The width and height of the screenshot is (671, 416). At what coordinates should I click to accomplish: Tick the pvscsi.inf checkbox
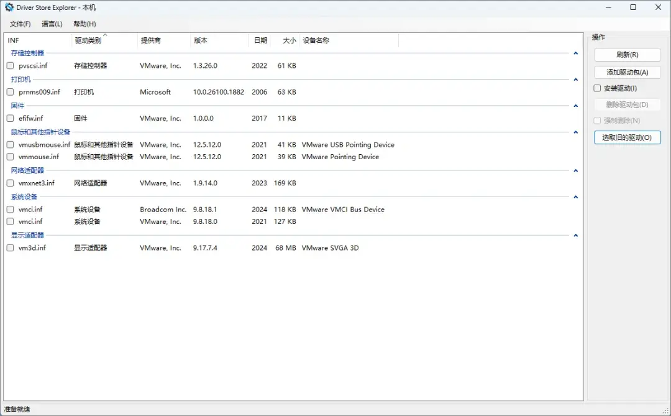11,65
